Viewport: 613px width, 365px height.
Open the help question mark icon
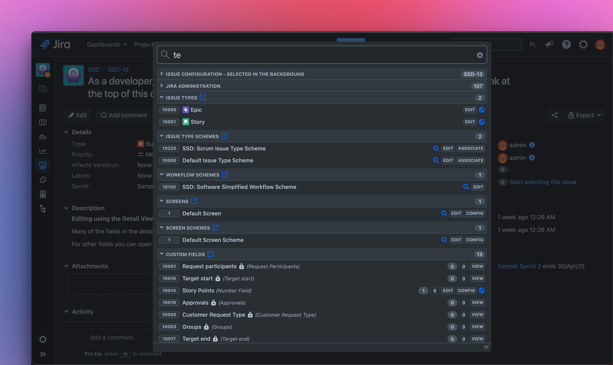[x=566, y=45]
